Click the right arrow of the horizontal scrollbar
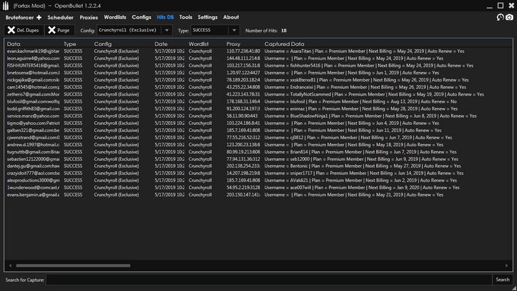 [507, 266]
